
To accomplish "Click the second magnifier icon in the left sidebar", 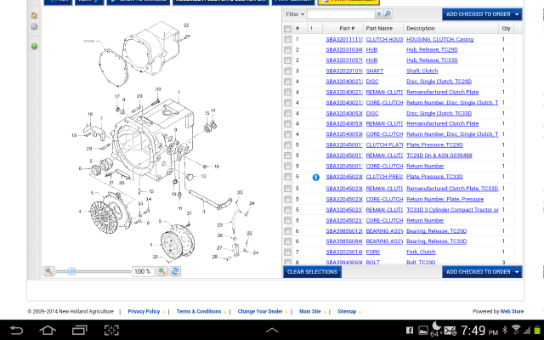I will [x=34, y=26].
